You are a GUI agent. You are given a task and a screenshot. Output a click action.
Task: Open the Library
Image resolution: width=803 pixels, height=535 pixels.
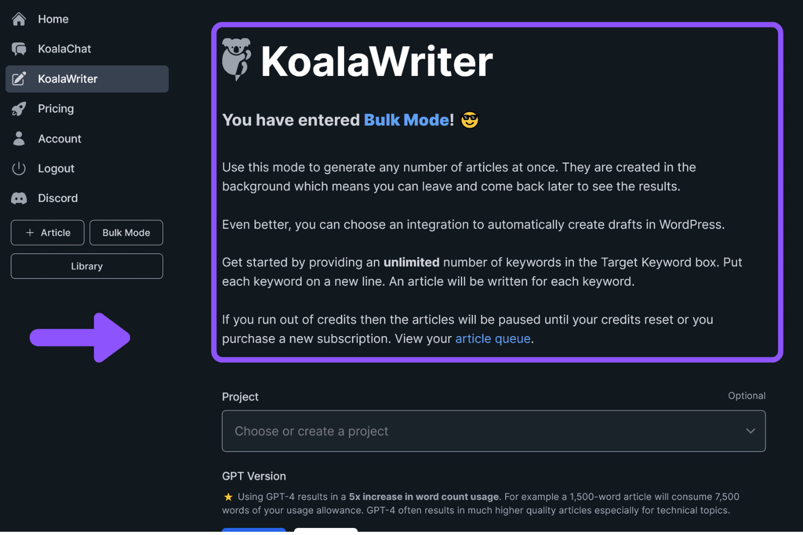coord(86,266)
